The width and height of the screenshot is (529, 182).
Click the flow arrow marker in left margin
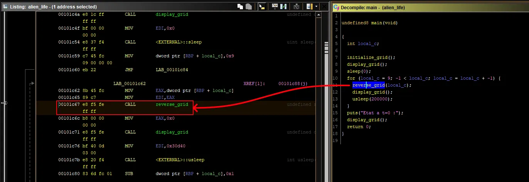pos(5,103)
